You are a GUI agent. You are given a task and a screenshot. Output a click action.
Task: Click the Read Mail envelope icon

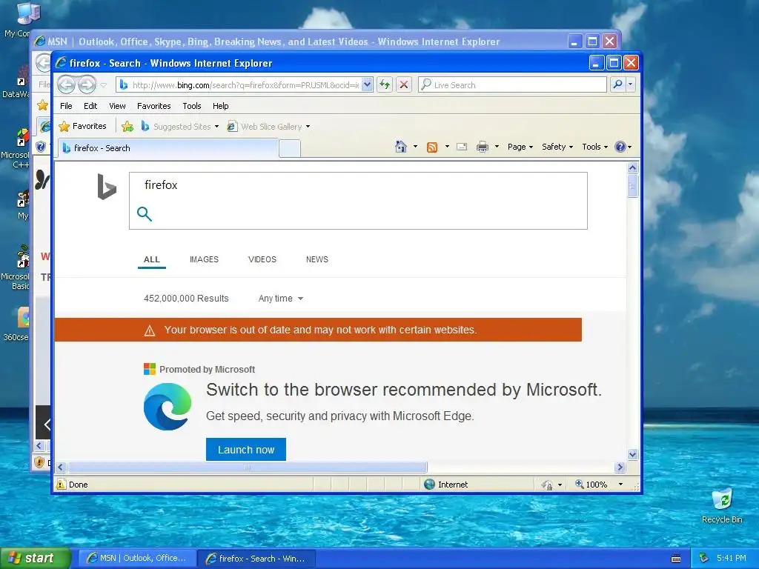462,147
